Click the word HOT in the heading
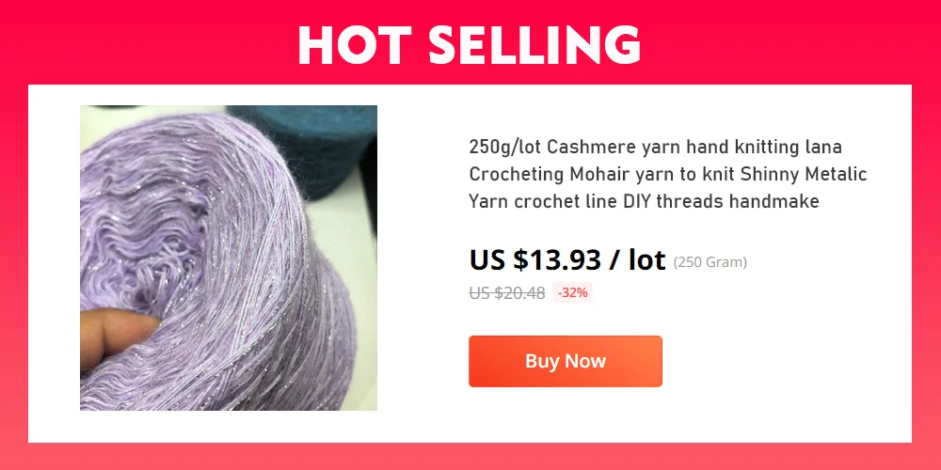 354,45
